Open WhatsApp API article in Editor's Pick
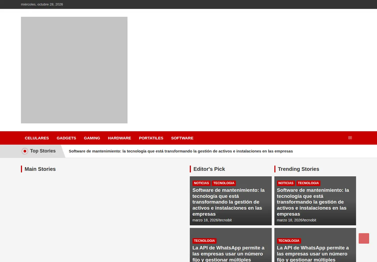377x262 pixels. click(228, 254)
